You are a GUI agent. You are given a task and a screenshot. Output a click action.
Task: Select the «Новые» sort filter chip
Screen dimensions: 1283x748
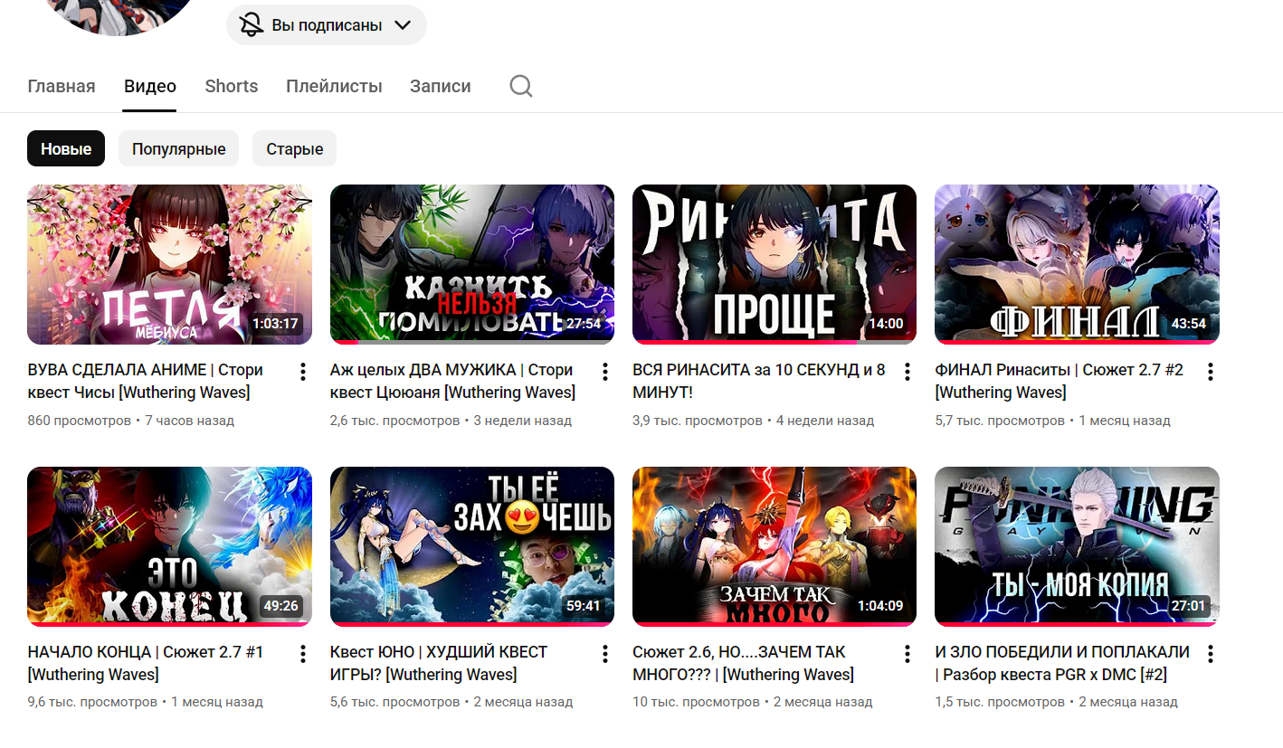66,148
